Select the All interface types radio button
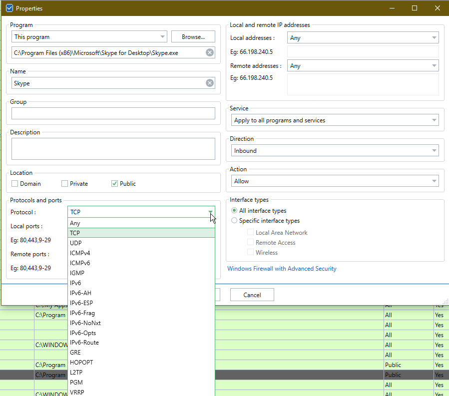449x396 pixels. [235, 211]
